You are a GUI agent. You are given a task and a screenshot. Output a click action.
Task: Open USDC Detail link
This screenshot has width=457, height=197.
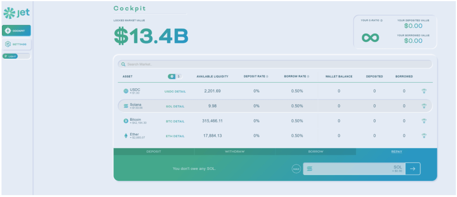(x=175, y=91)
